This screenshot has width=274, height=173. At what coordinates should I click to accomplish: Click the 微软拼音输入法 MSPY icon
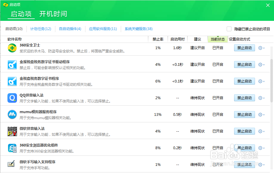pyautogui.click(x=12, y=131)
